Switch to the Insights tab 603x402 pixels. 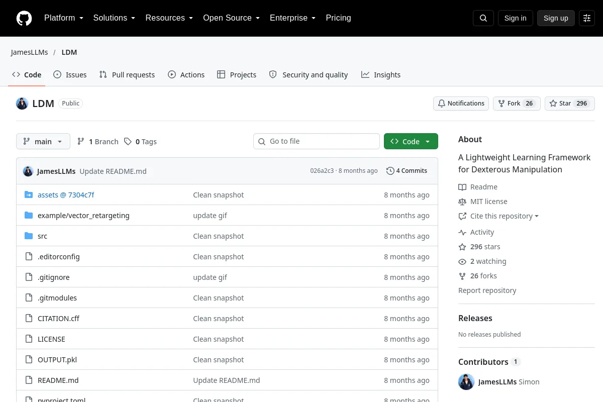(x=381, y=75)
